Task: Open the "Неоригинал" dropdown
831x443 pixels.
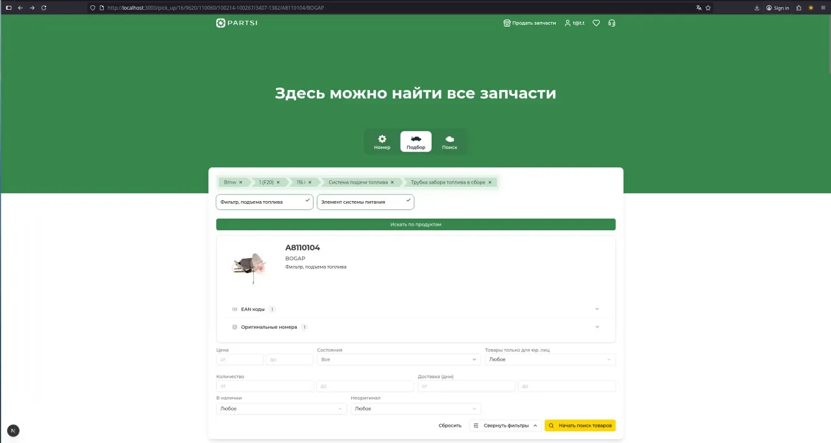Action: pos(415,409)
